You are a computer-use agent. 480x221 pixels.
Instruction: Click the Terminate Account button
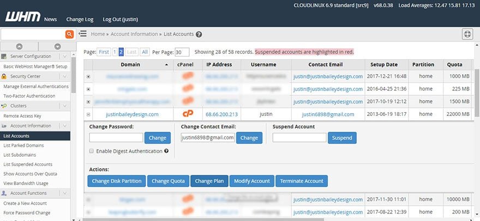pos(302,181)
